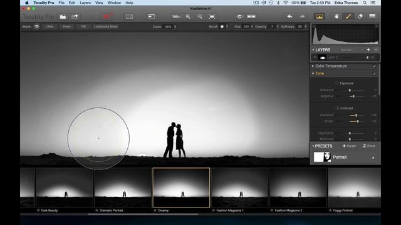
Task: Select the gradient mask tool
Action: coord(372,17)
